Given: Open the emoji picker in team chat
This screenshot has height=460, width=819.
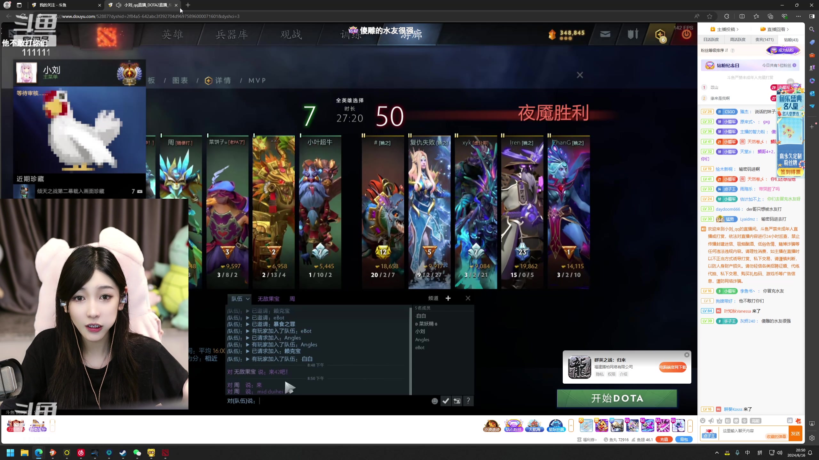Looking at the screenshot, I should pos(434,401).
